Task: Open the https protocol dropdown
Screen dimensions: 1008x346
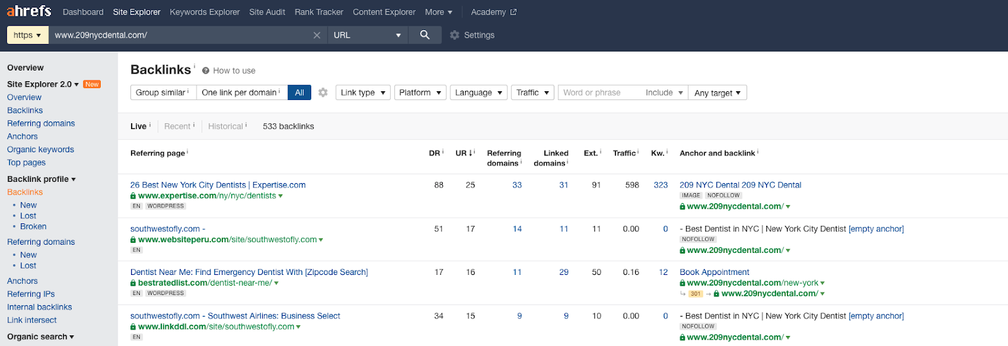Action: coord(27,35)
